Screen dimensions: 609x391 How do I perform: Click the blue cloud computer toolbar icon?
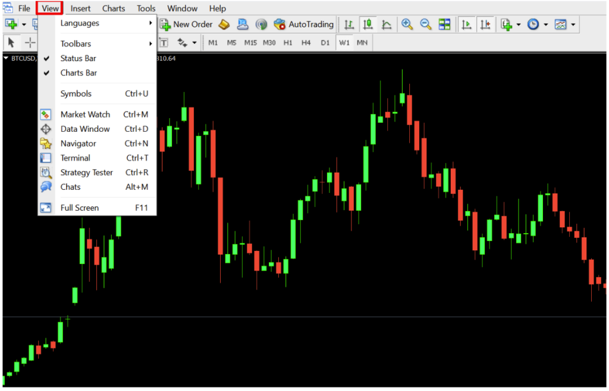coord(243,24)
